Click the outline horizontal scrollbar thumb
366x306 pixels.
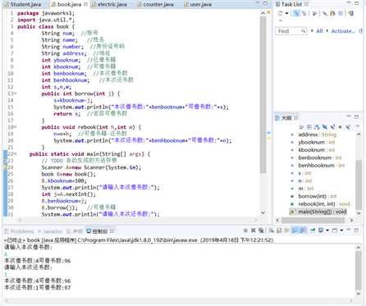click(x=313, y=220)
